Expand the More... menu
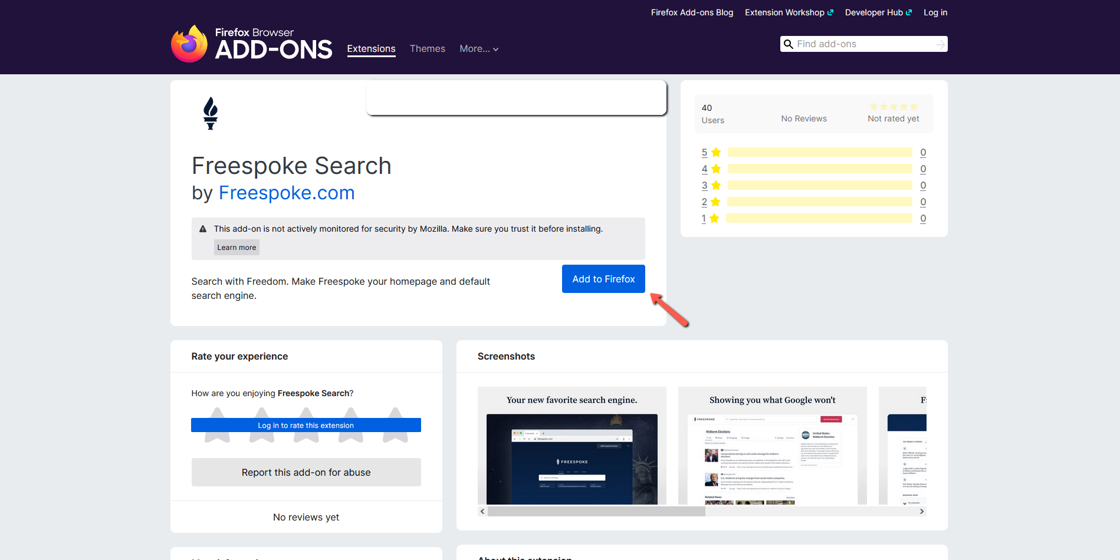This screenshot has width=1120, height=560. coord(479,49)
